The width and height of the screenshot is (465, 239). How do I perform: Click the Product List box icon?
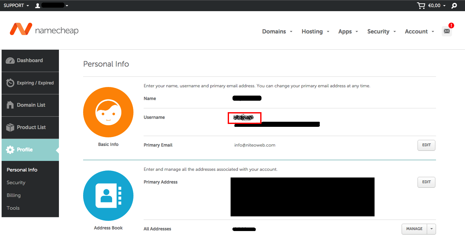coord(10,127)
